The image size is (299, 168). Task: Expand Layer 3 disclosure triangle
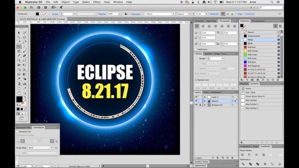205,97
